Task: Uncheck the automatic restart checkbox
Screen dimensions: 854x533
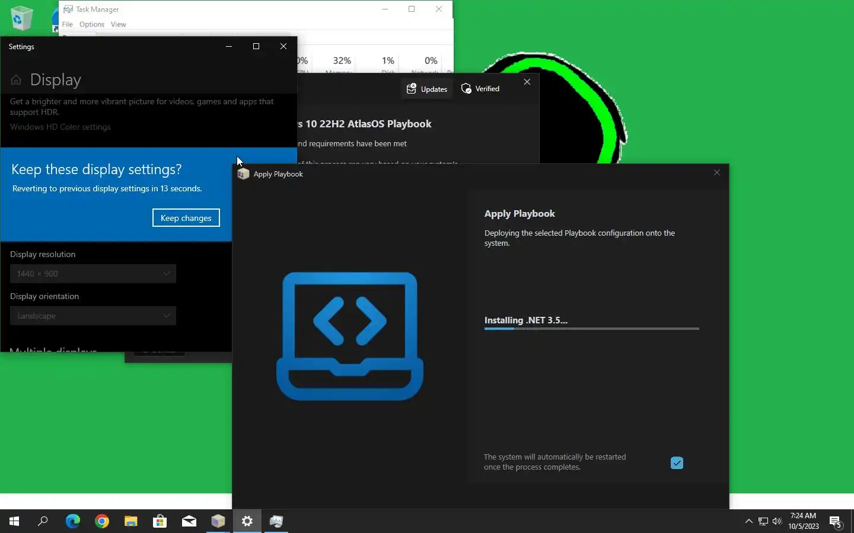Action: click(677, 463)
